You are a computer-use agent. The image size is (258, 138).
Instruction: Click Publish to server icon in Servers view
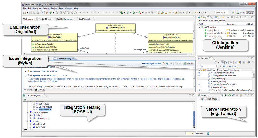[x=241, y=95]
